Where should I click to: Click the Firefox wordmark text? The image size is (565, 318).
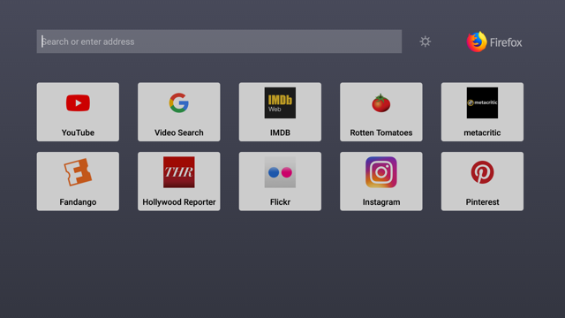tap(506, 42)
